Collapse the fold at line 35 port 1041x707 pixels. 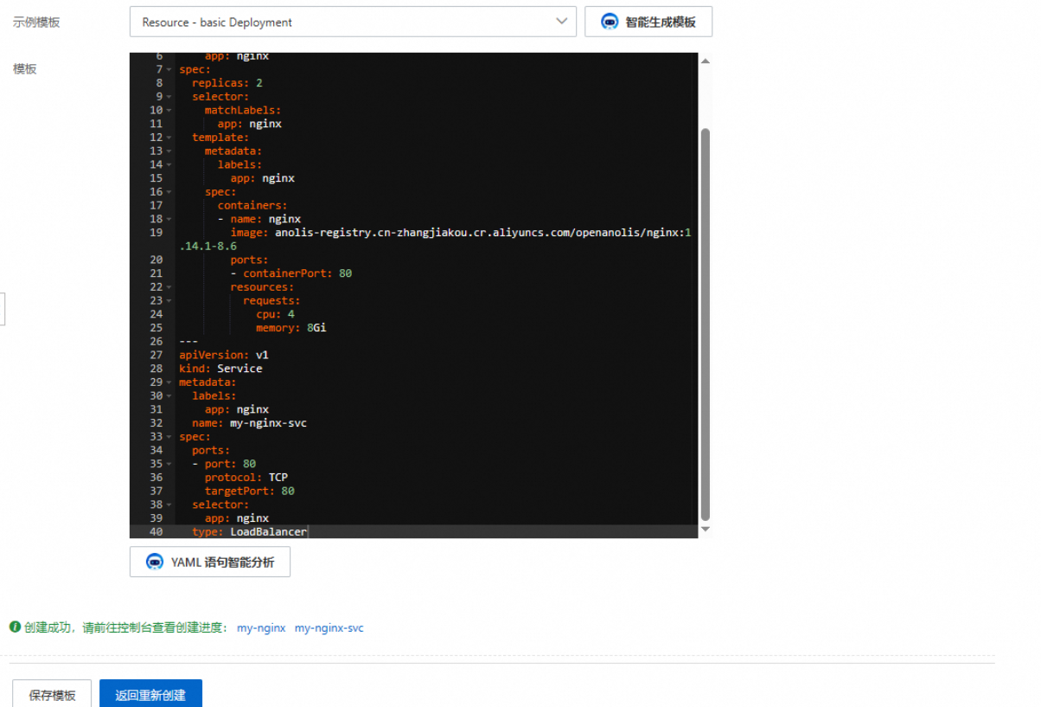[x=169, y=464]
